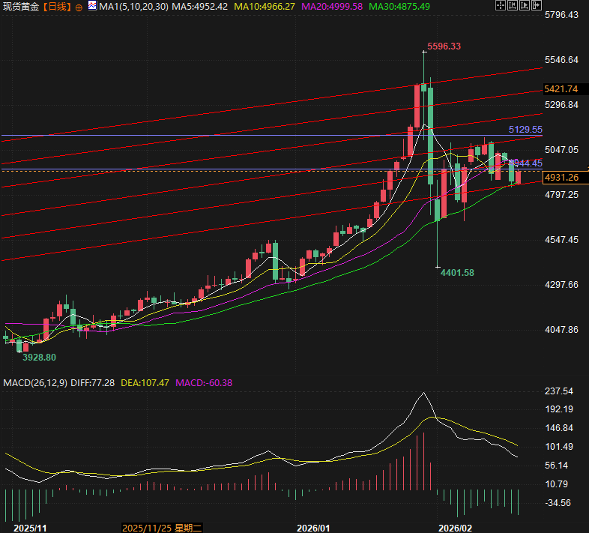Click the third chart toolbar icon top right

[x=525, y=5]
